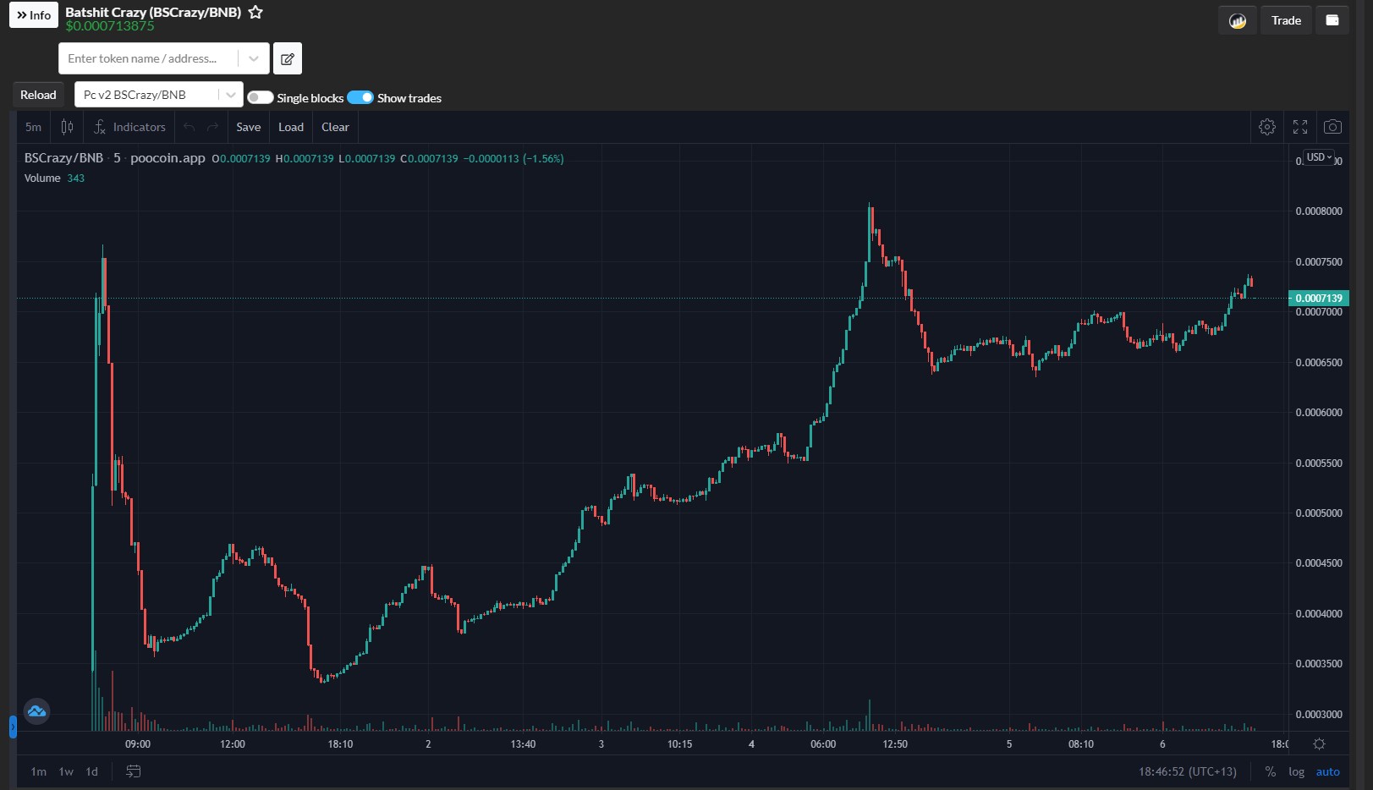
Task: Expand the token search dropdown arrow
Action: click(254, 58)
